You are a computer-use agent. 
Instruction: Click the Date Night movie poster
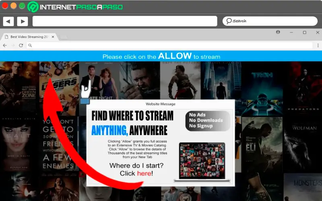99,80
